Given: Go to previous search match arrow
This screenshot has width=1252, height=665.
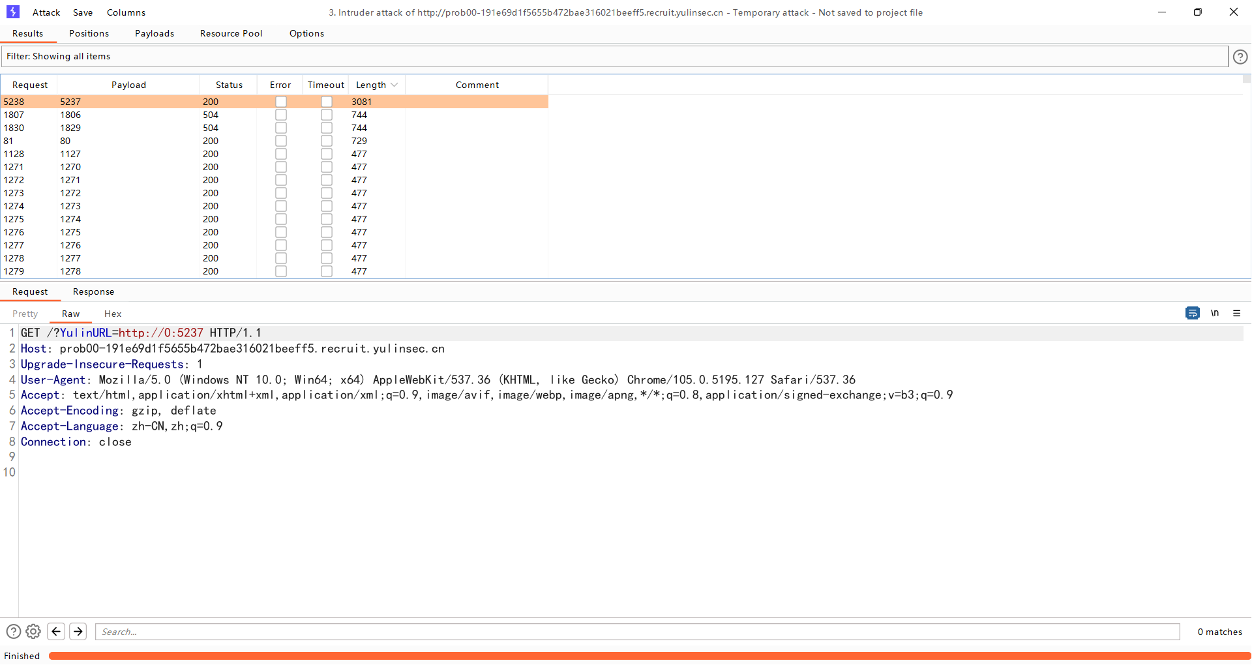Looking at the screenshot, I should pyautogui.click(x=56, y=631).
